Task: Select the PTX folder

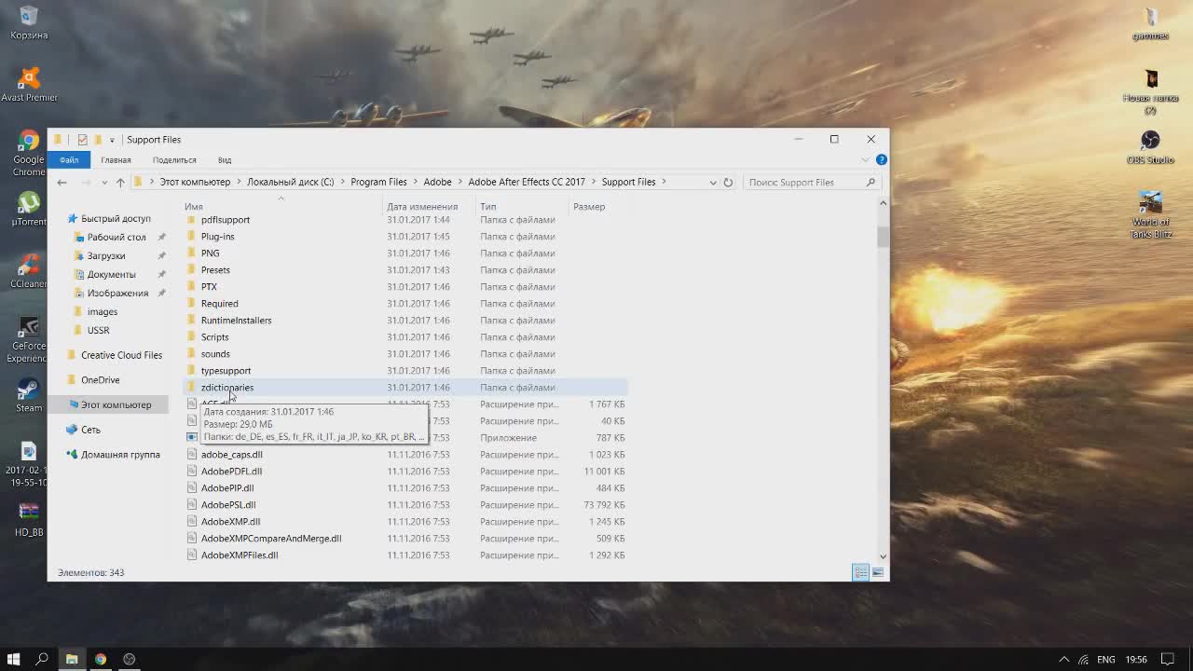Action: coord(209,287)
